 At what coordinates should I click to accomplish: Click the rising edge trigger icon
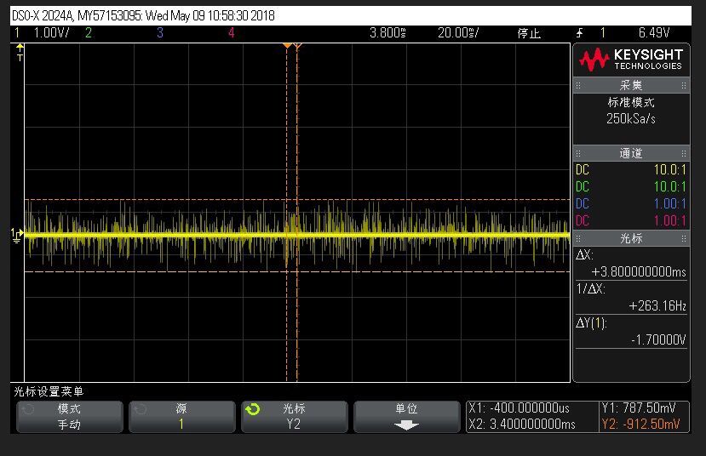click(580, 33)
